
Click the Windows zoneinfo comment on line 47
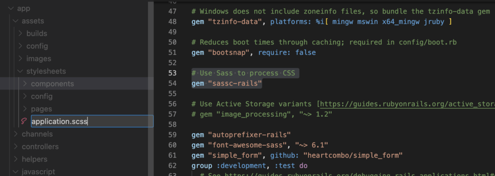(341, 12)
